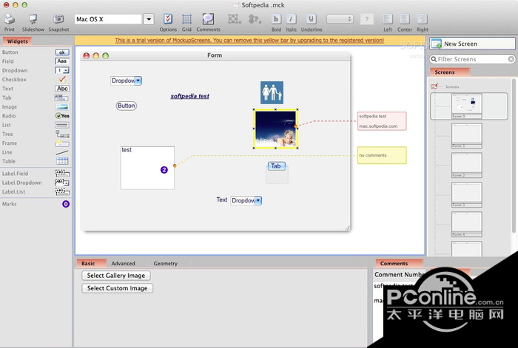This screenshot has height=348, width=518.
Task: Select the Text widget
Action: click(x=36, y=89)
